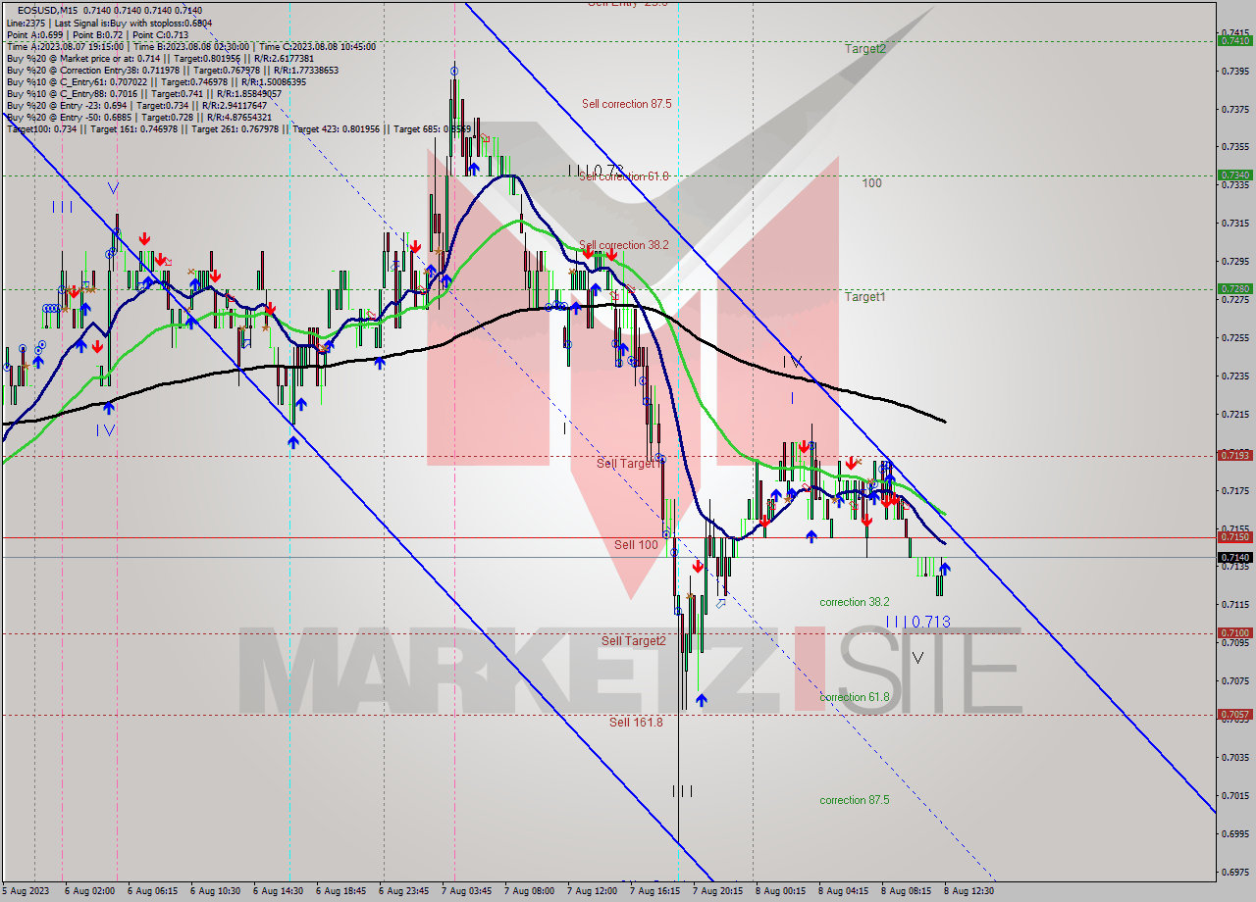The height and width of the screenshot is (902, 1256).
Task: Click the 0.6975 price axis value
Action: pos(1235,872)
